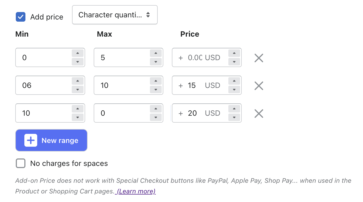The image size is (363, 202).
Task: Decrease Max value 0 in third row
Action: click(156, 118)
